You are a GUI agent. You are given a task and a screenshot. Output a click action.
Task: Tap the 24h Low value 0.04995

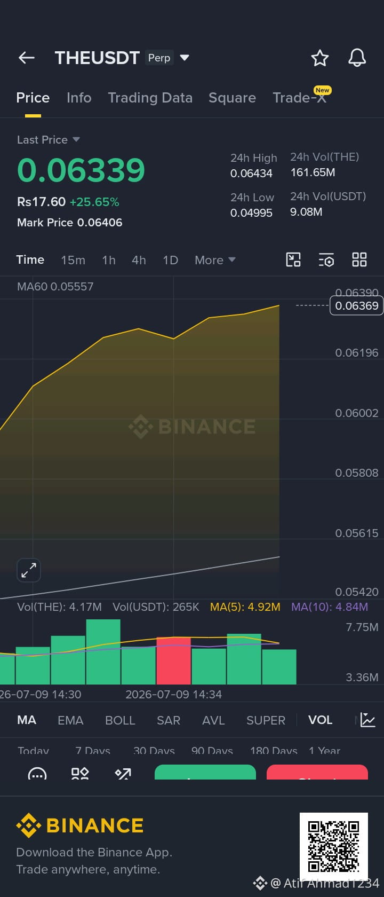[251, 213]
